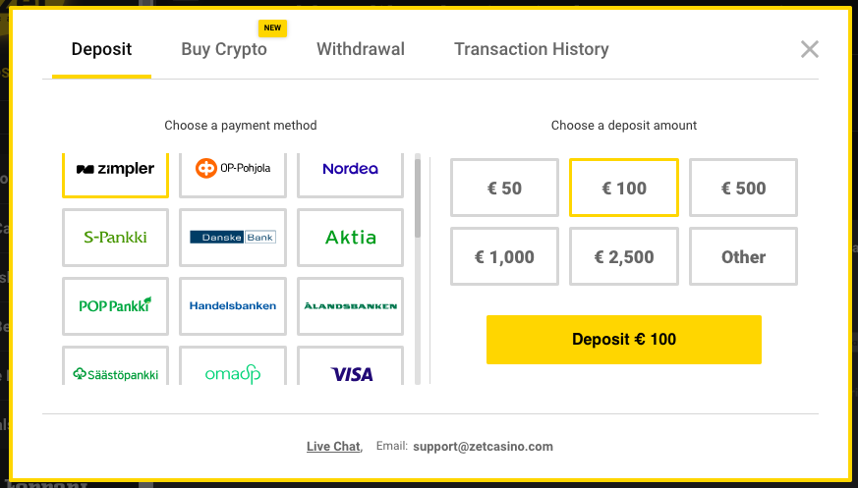
Task: Select the € 50 deposit amount
Action: 505,188
